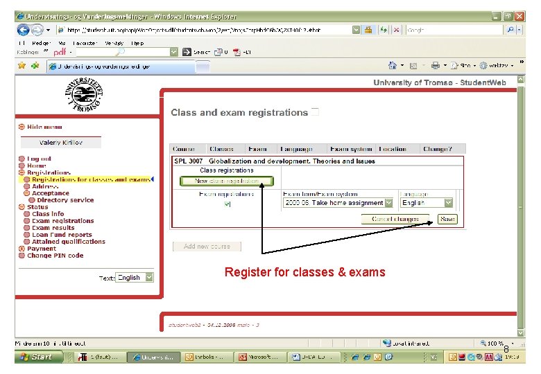This screenshot has width=541, height=374.
Task: Click in the Google search box
Action: [455, 30]
